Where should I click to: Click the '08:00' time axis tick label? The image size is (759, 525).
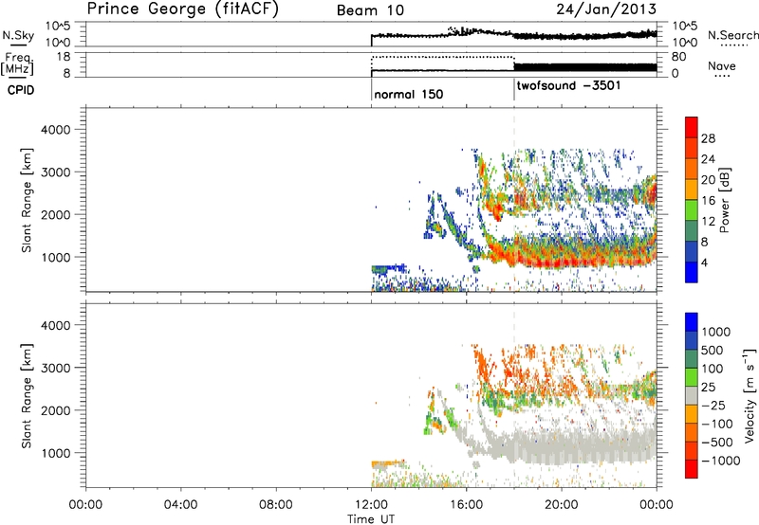click(276, 505)
